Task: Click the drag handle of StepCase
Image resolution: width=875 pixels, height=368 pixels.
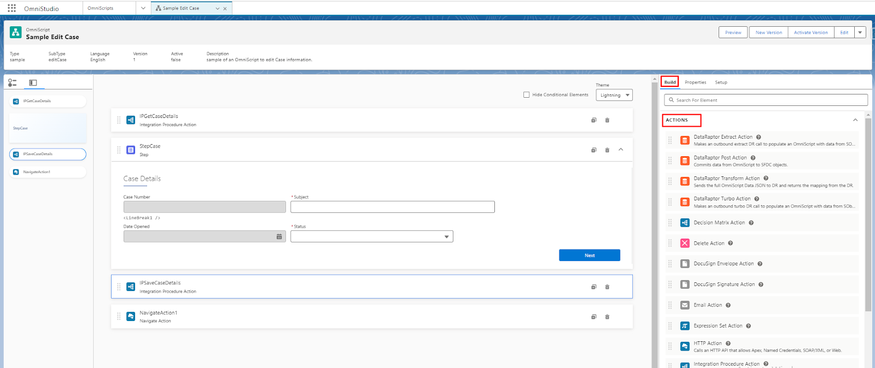Action: (x=119, y=150)
